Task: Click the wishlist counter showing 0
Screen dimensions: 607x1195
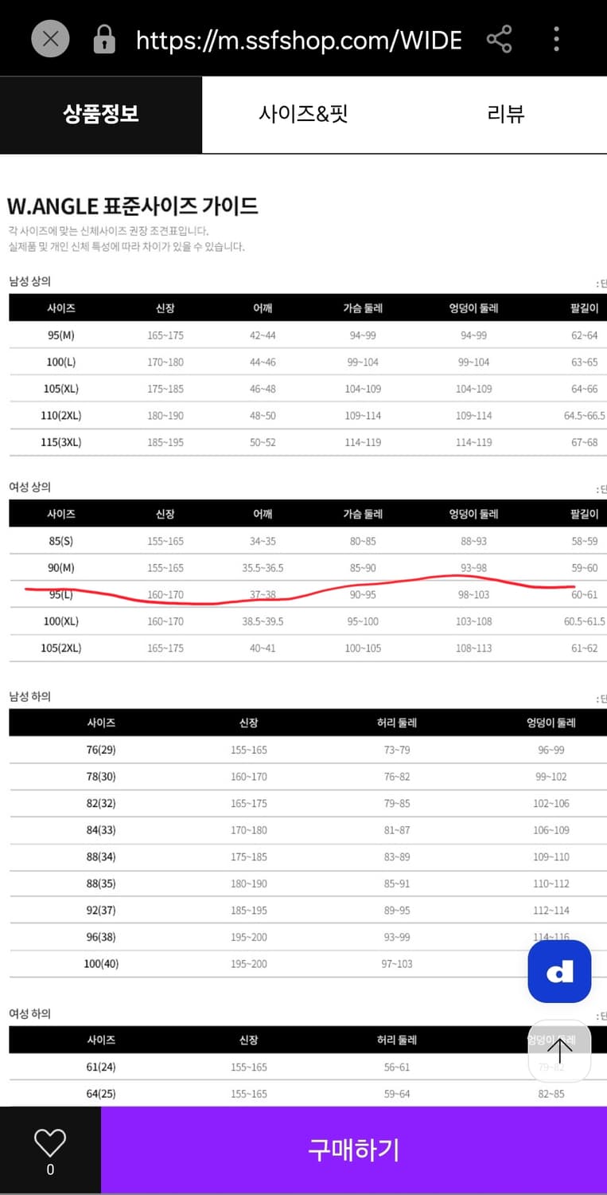Action: (x=50, y=1170)
